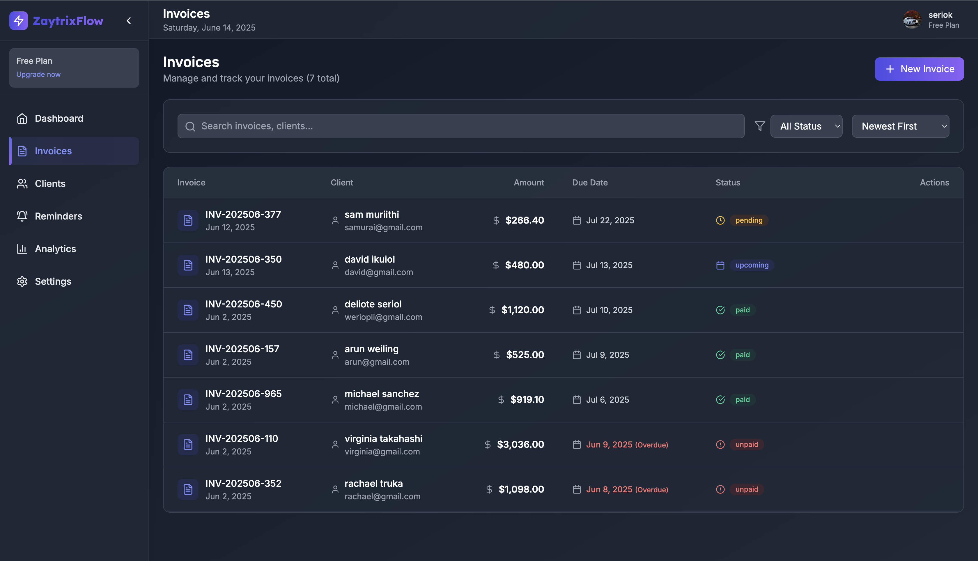This screenshot has width=978, height=561.
Task: Click the New Invoice button
Action: click(919, 69)
